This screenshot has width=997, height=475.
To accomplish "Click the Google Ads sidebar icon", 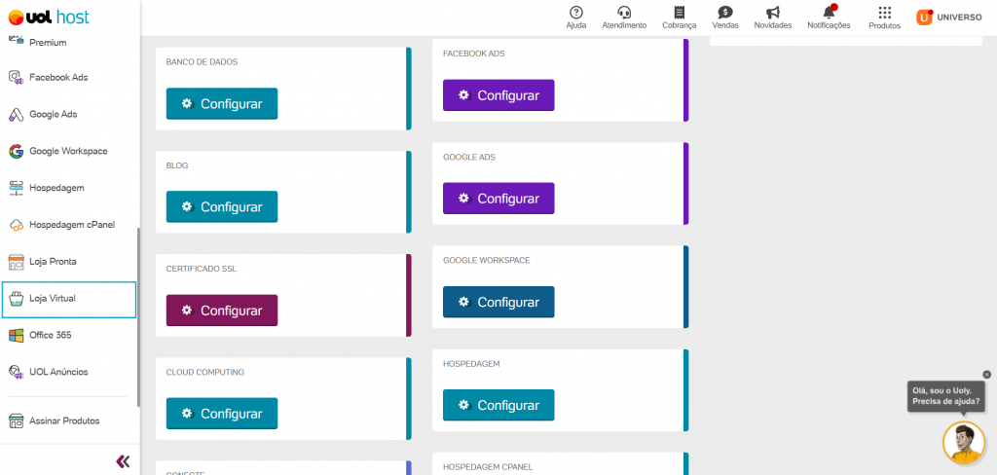I will [x=16, y=115].
